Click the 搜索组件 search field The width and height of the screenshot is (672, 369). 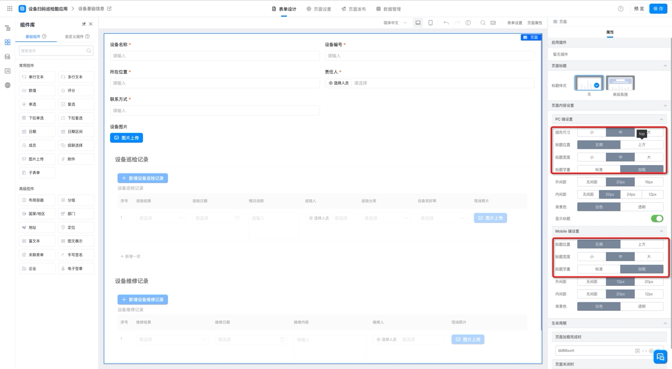tap(56, 51)
